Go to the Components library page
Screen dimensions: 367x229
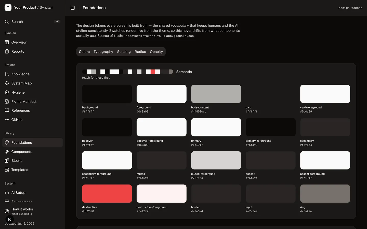[x=32, y=152]
